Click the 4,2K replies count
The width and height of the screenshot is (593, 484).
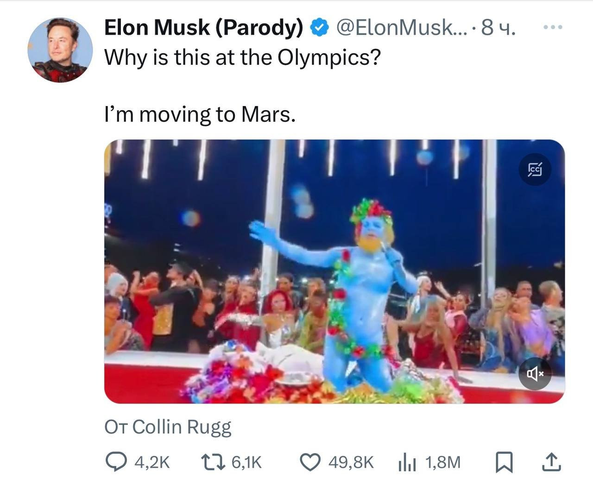(152, 462)
